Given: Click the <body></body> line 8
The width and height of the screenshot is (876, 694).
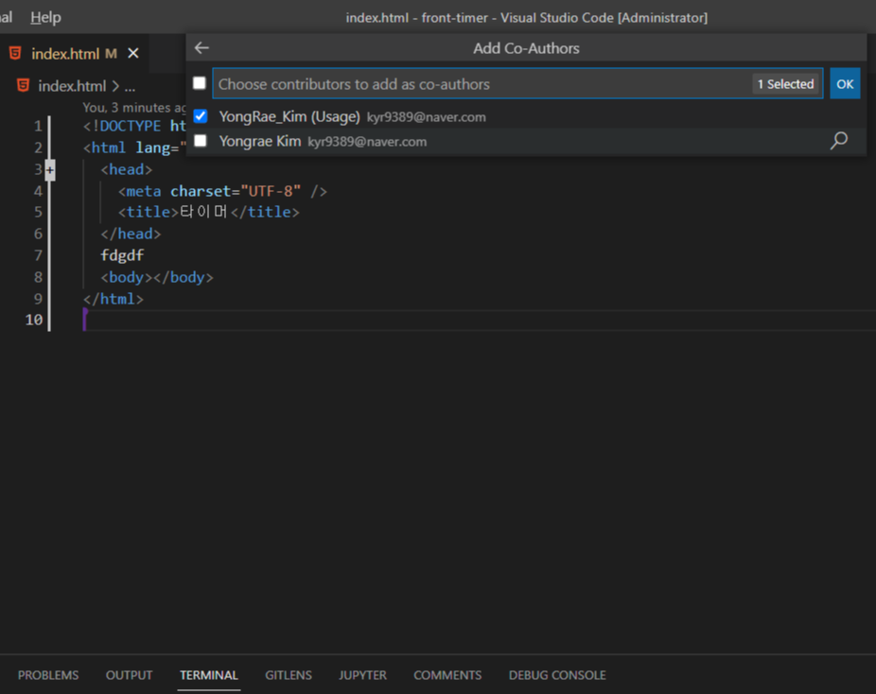Looking at the screenshot, I should pyautogui.click(x=157, y=277).
